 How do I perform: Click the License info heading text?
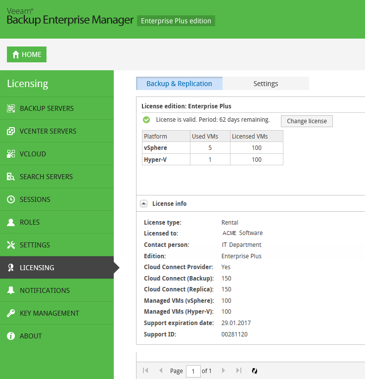[x=169, y=203]
